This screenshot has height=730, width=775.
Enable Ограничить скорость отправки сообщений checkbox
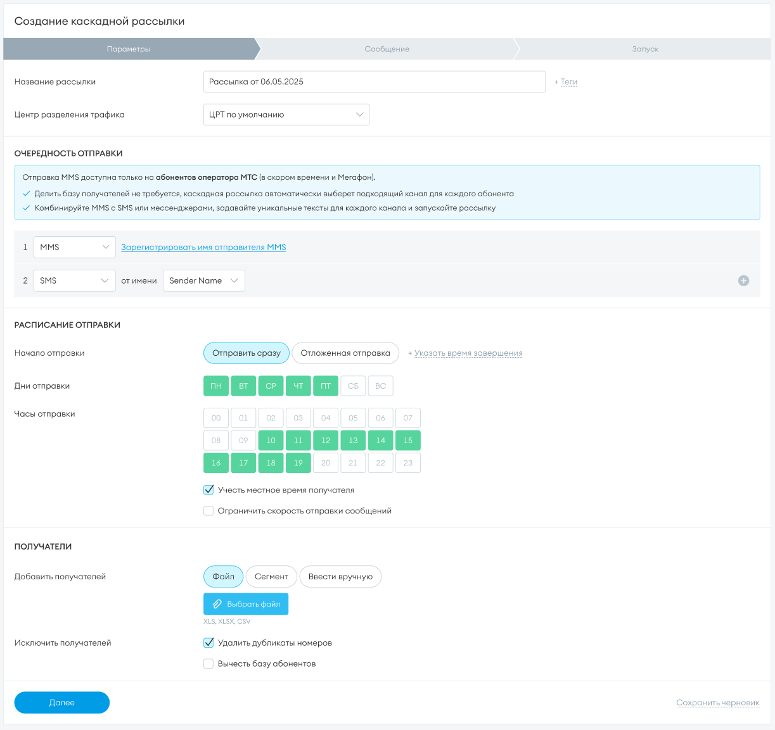(x=208, y=511)
